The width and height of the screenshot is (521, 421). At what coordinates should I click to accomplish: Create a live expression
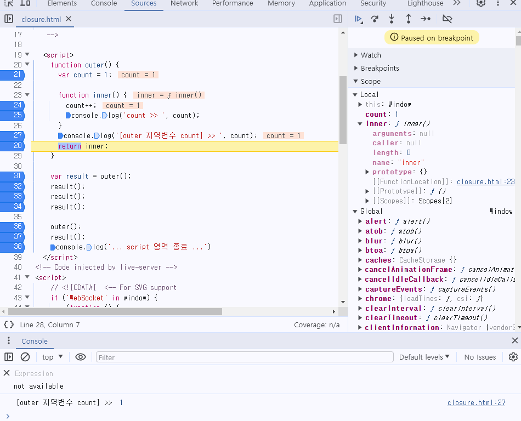coord(81,357)
